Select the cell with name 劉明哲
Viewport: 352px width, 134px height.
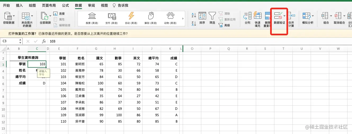pos(77,64)
